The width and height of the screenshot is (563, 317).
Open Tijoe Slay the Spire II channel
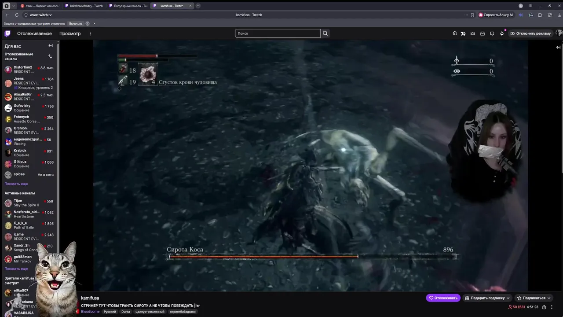pyautogui.click(x=29, y=203)
